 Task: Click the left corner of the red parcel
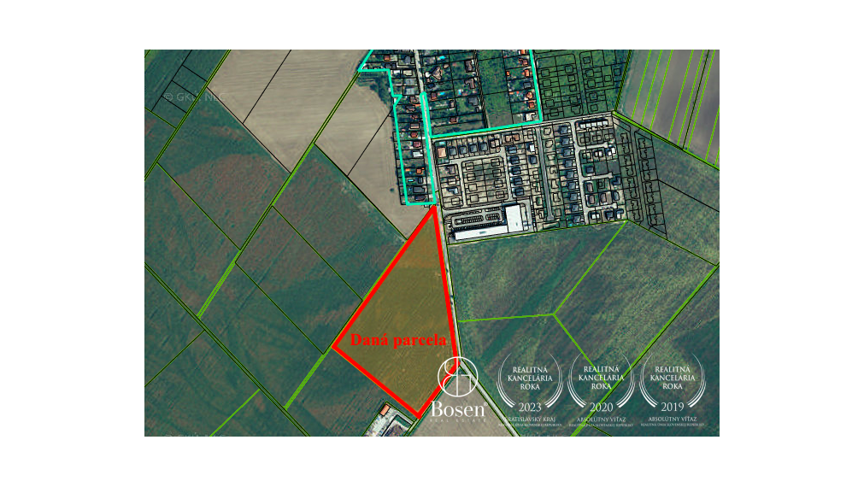click(333, 349)
